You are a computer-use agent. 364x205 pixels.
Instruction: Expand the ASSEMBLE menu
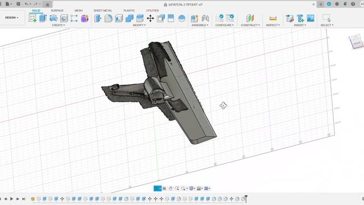[200, 25]
